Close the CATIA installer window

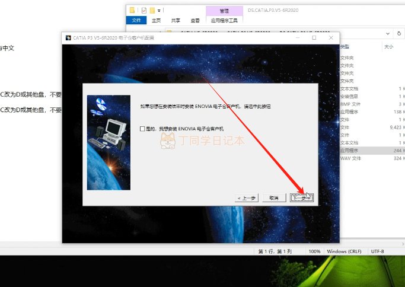click(331, 38)
